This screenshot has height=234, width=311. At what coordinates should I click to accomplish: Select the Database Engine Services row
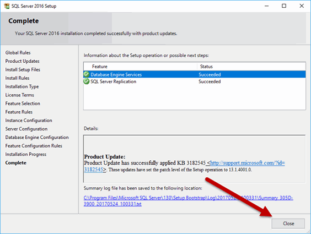194,74
